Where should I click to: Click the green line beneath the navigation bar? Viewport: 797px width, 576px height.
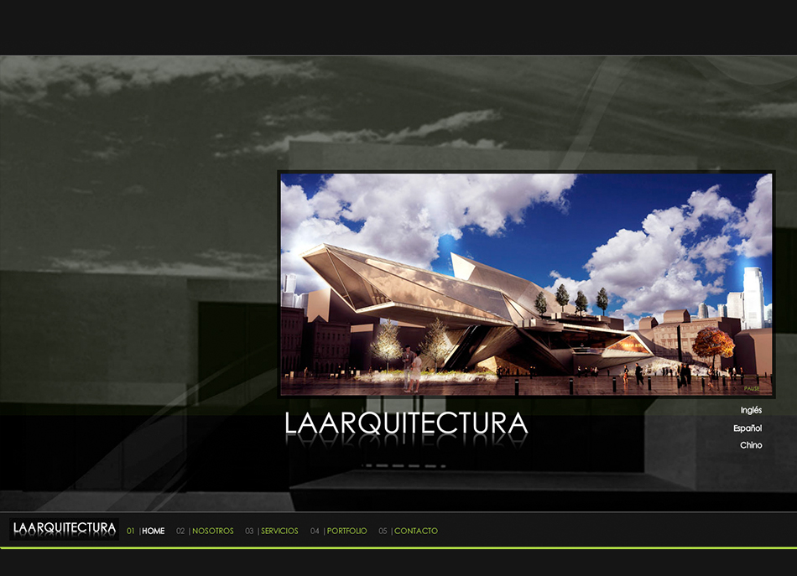pyautogui.click(x=398, y=547)
